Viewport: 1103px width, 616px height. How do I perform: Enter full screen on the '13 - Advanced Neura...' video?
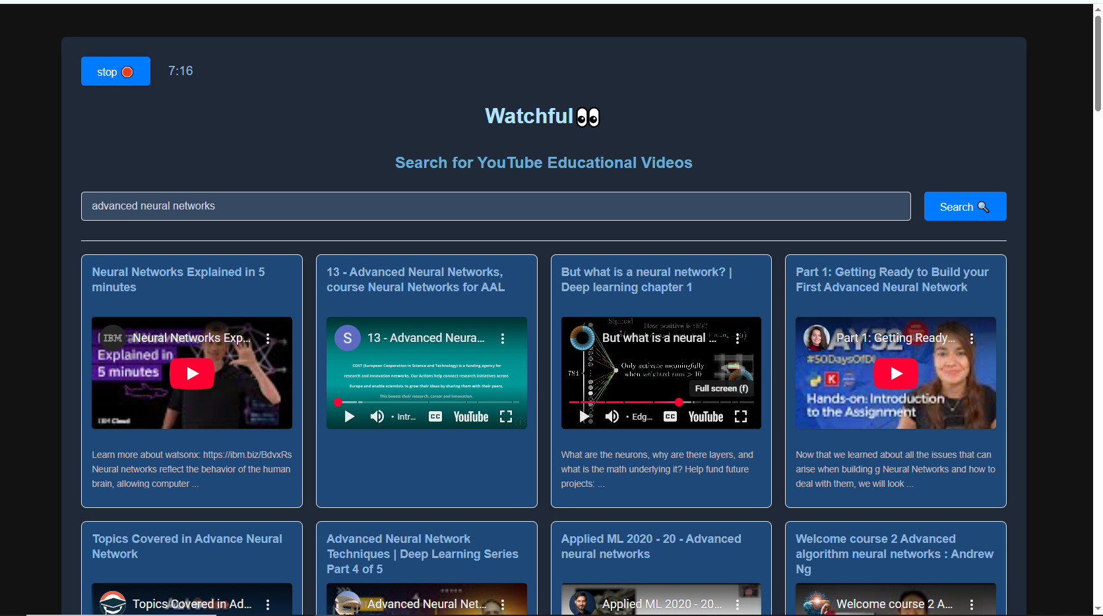point(506,416)
